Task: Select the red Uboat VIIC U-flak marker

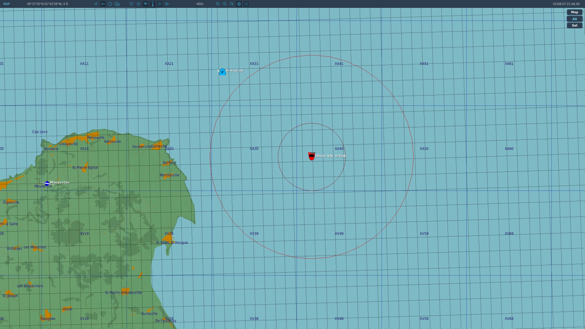Action: (311, 156)
